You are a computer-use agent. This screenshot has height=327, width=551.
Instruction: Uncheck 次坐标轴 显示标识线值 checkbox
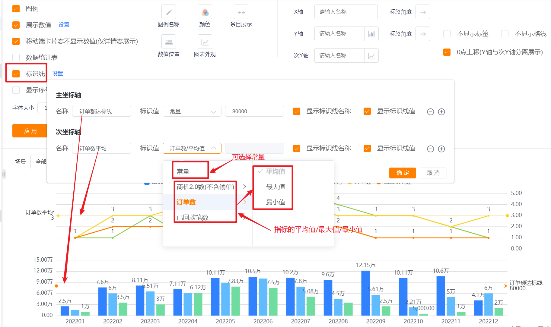367,148
